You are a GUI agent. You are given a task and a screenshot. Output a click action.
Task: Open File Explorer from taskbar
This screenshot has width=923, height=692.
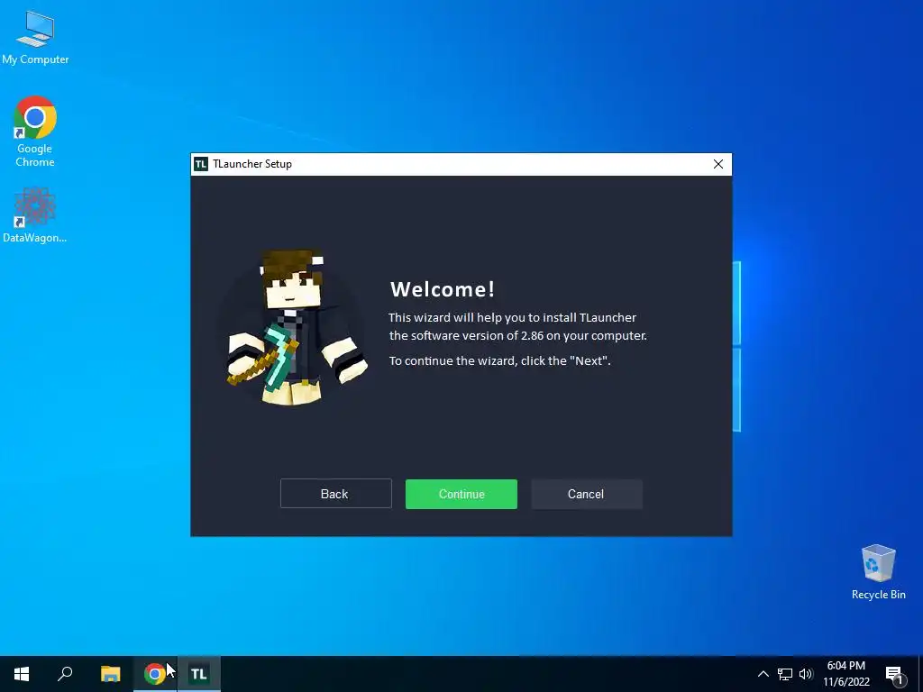(110, 674)
